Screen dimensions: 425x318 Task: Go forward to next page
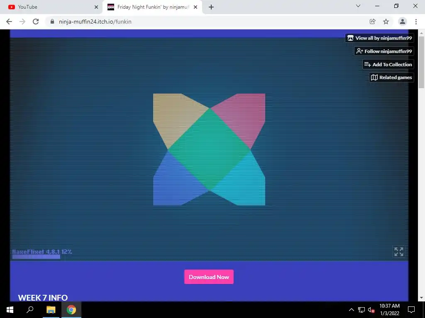coord(22,22)
